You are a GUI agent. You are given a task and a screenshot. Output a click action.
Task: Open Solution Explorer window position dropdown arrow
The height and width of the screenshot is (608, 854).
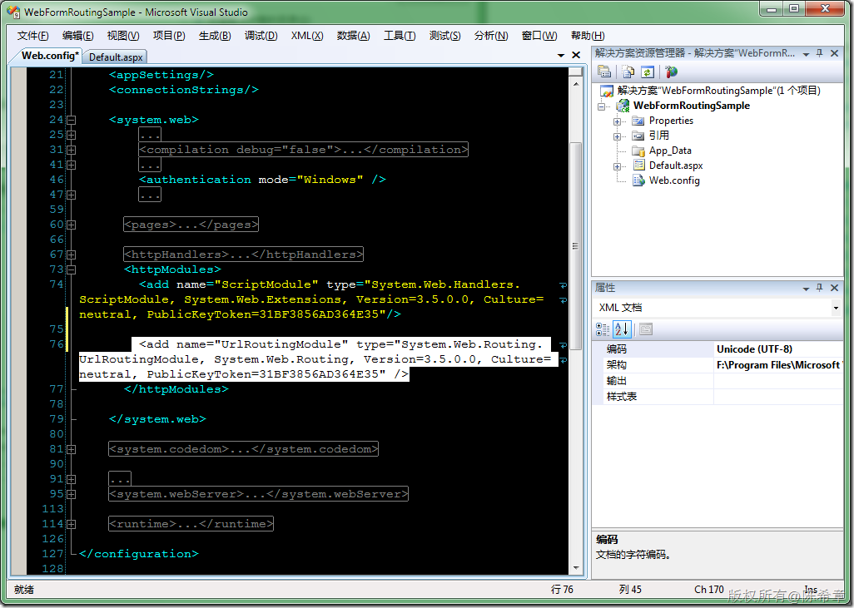pyautogui.click(x=806, y=54)
